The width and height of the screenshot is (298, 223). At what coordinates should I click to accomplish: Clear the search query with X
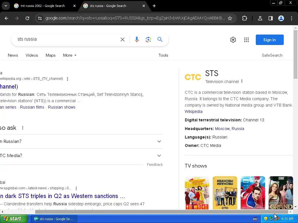click(123, 39)
